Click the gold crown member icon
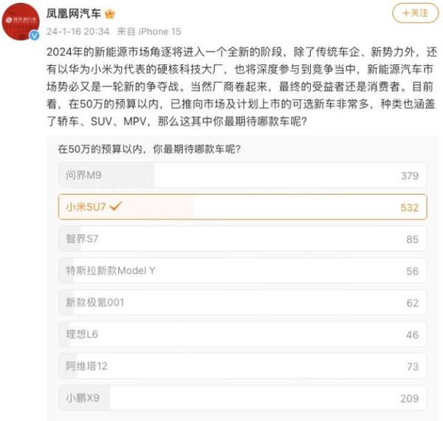Screen dimensions: 443x421 [x=109, y=13]
